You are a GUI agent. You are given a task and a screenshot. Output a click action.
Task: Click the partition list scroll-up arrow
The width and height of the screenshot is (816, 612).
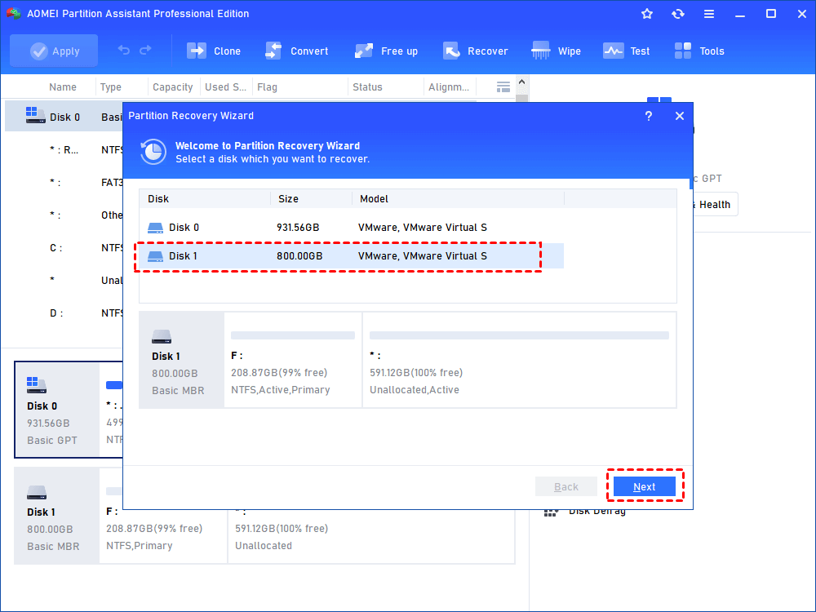tap(522, 82)
